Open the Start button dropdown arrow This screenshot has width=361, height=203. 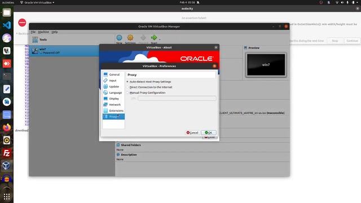point(160,39)
